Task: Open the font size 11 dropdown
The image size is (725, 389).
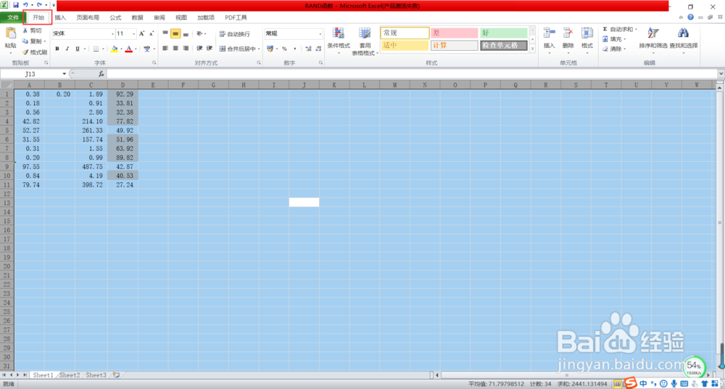Action: 134,34
